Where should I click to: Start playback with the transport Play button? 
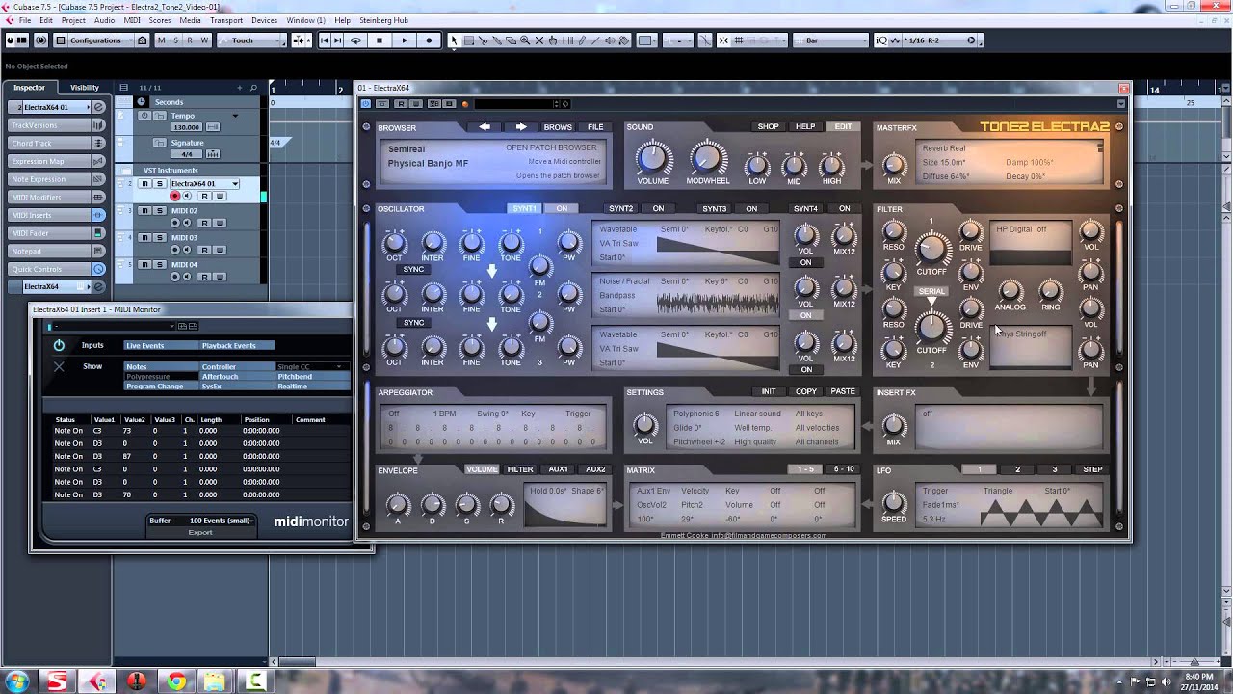pos(404,40)
